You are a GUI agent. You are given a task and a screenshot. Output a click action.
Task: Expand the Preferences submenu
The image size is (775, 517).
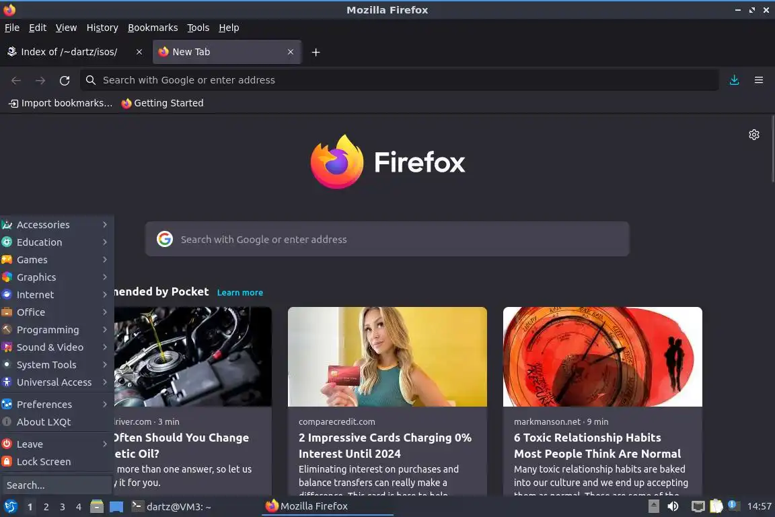point(57,404)
